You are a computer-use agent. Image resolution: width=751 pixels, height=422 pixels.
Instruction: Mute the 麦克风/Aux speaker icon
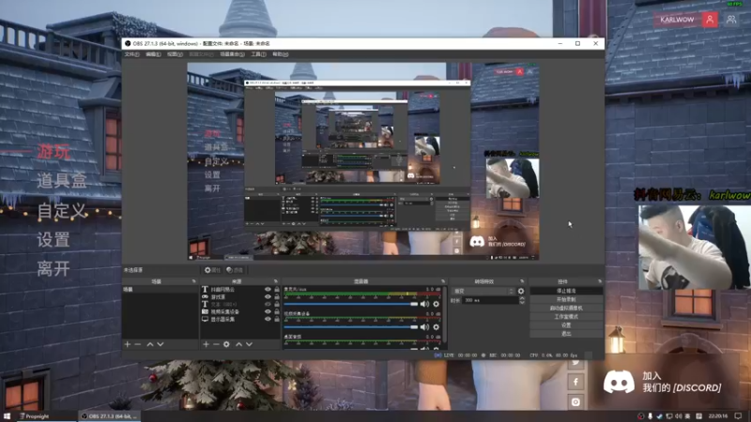[424, 304]
